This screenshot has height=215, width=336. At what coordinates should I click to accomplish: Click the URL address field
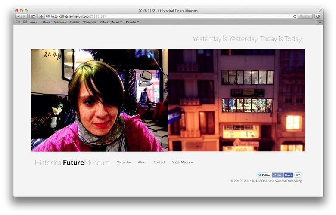pyautogui.click(x=172, y=16)
